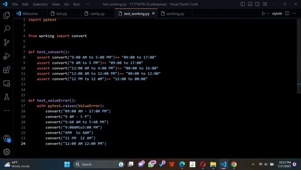This screenshot has height=170, width=301.
Task: Expand the run options dropdown arrow
Action: [268, 13]
